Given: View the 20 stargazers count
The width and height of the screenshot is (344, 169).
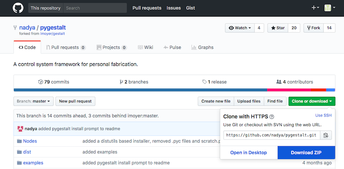Looking at the screenshot, I should point(294,28).
